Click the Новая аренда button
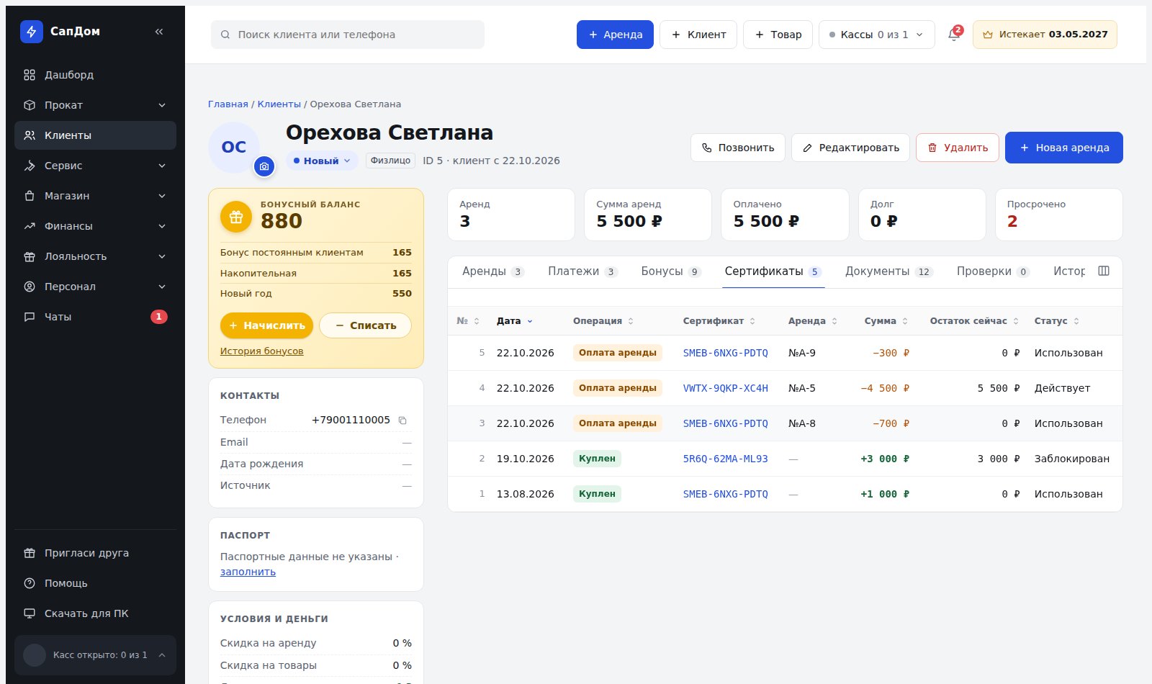This screenshot has height=684, width=1152. pos(1064,148)
